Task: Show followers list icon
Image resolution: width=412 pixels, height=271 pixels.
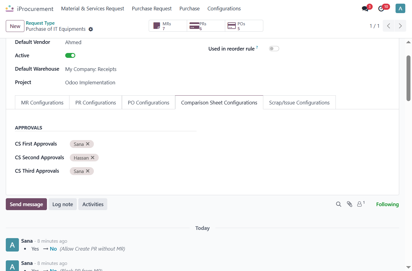Action: [x=361, y=204]
